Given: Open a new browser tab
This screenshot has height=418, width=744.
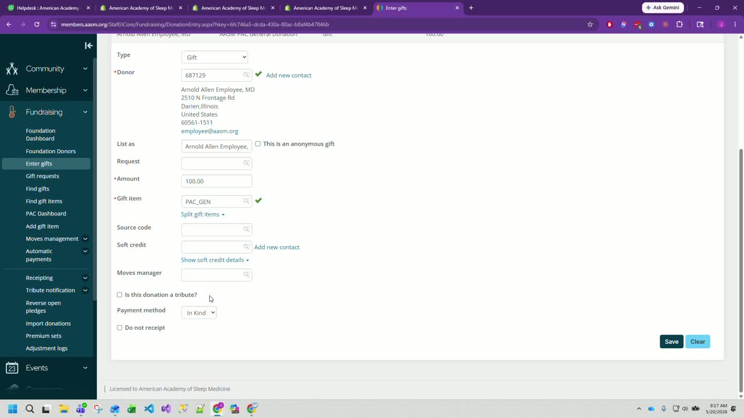Looking at the screenshot, I should [x=471, y=8].
